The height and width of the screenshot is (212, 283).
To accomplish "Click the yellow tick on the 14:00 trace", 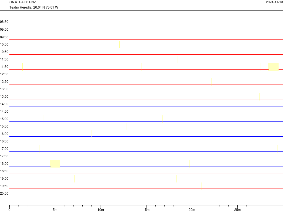I will point(112,104).
